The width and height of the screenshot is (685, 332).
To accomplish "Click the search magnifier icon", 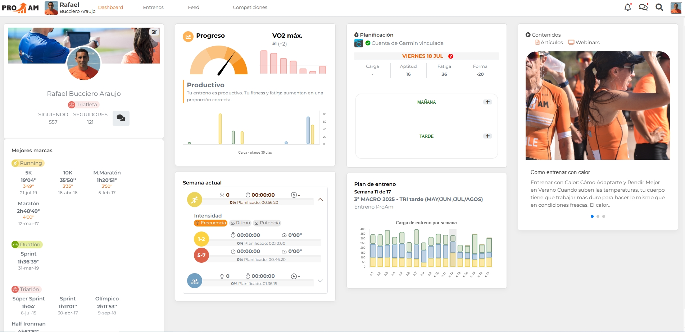I will pos(659,7).
